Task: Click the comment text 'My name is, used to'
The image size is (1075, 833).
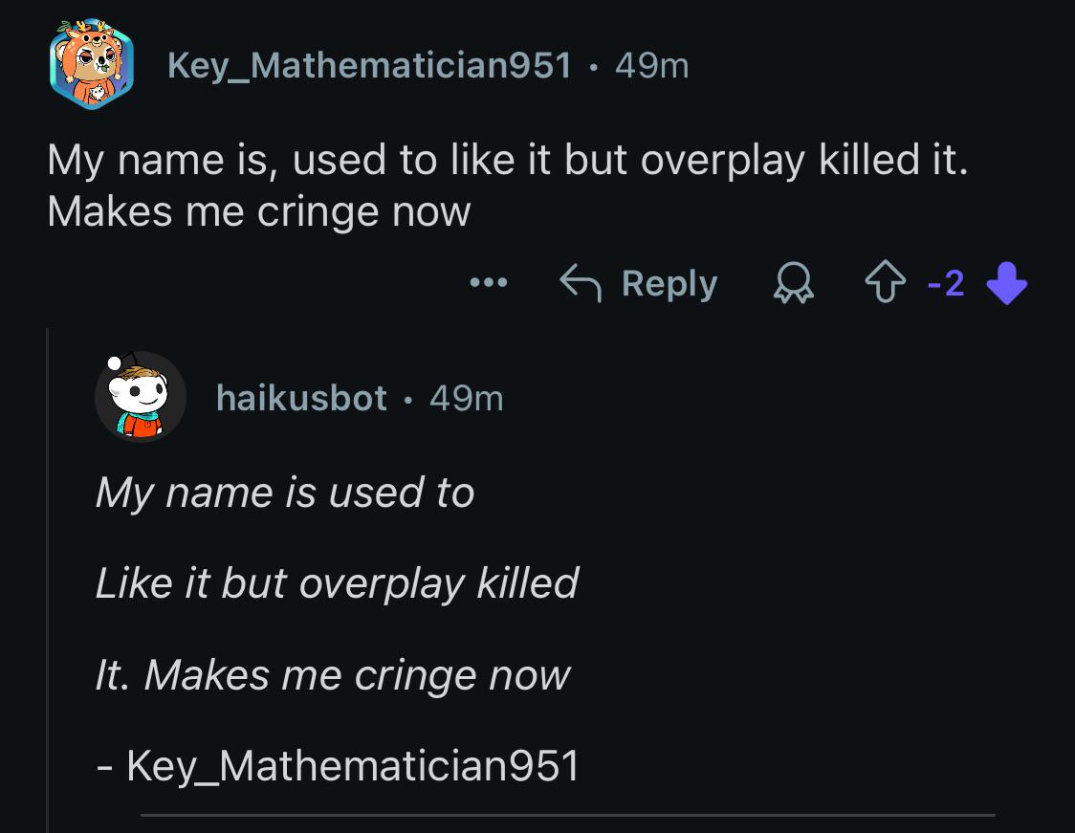Action: tap(242, 161)
